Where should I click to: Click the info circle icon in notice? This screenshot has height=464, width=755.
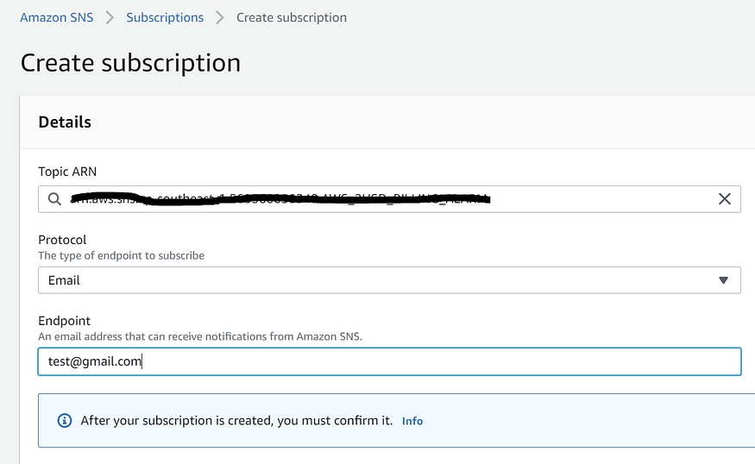(x=65, y=421)
